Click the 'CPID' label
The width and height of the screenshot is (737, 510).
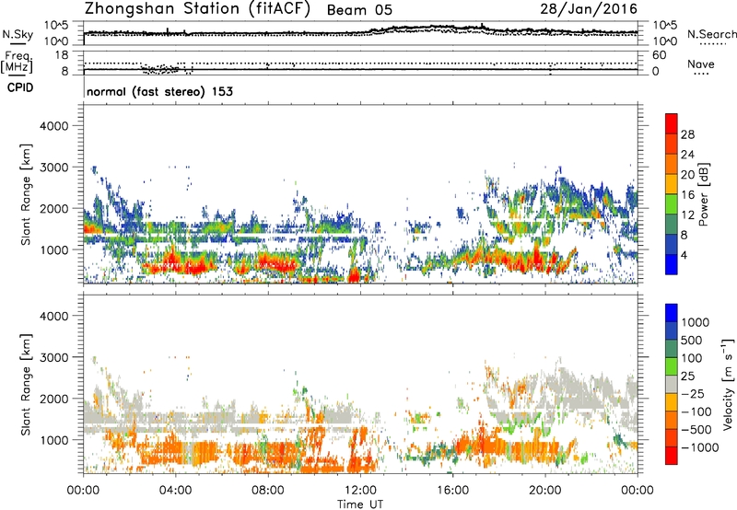point(20,87)
